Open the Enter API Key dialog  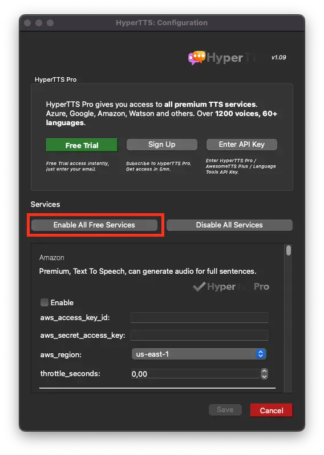click(242, 145)
